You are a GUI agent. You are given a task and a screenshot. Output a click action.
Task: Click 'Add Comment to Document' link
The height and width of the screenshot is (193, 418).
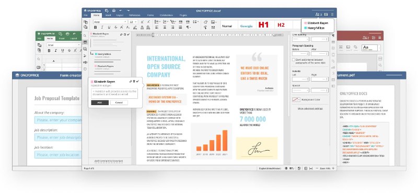tap(109, 161)
